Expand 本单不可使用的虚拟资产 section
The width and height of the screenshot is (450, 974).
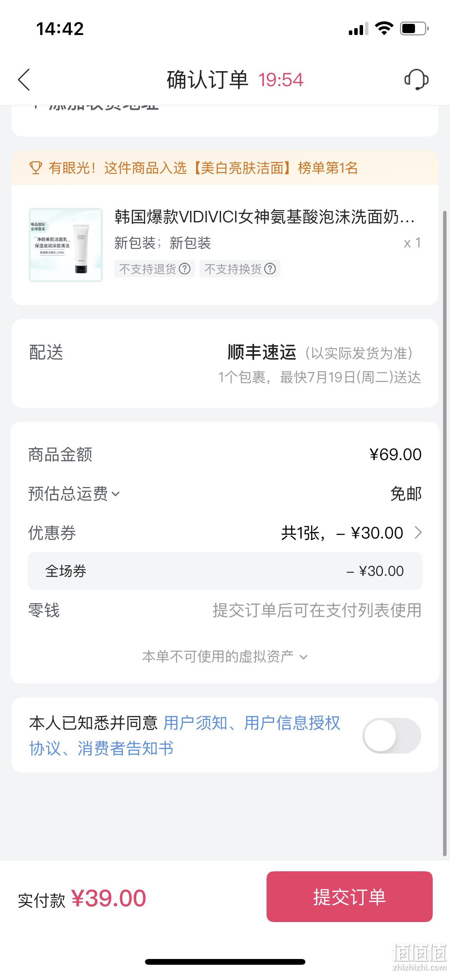(225, 656)
